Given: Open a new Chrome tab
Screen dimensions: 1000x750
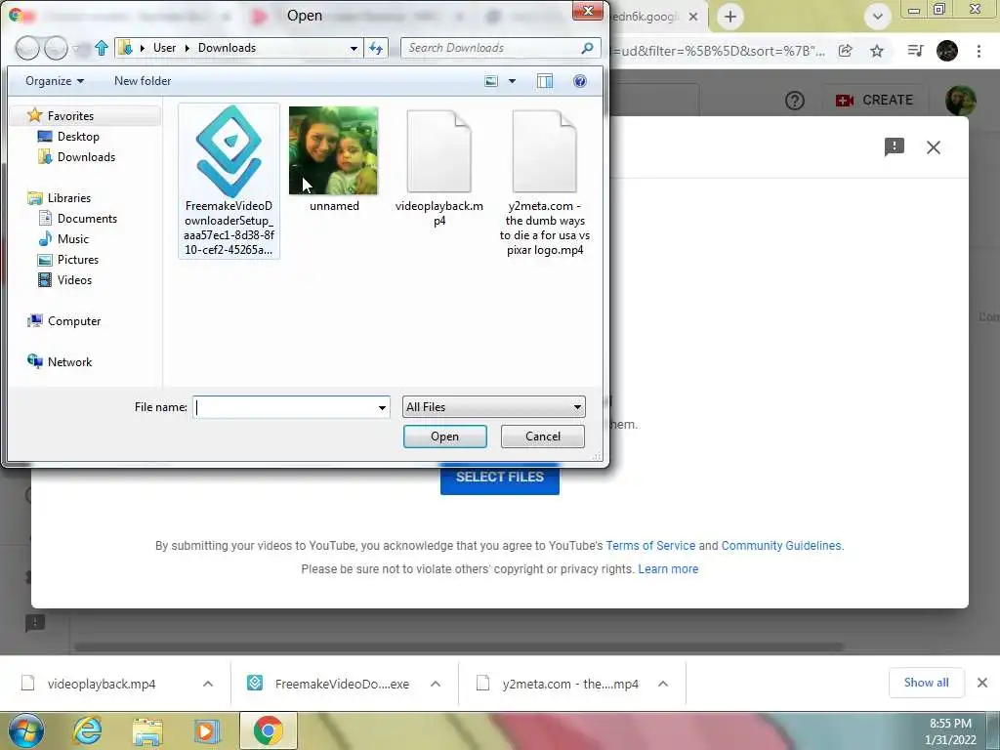Looking at the screenshot, I should (x=730, y=17).
